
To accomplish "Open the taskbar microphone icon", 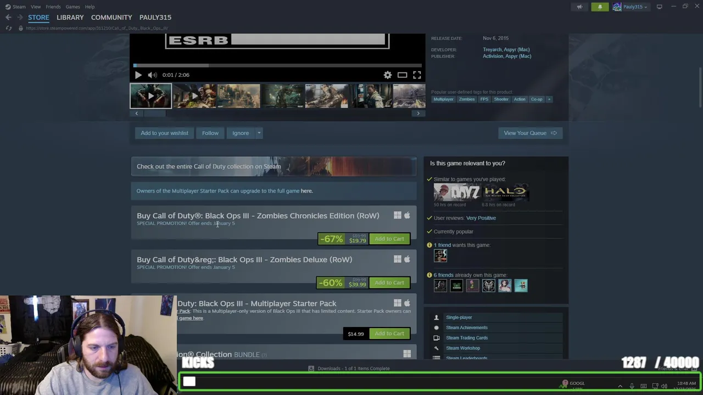I will (x=632, y=386).
